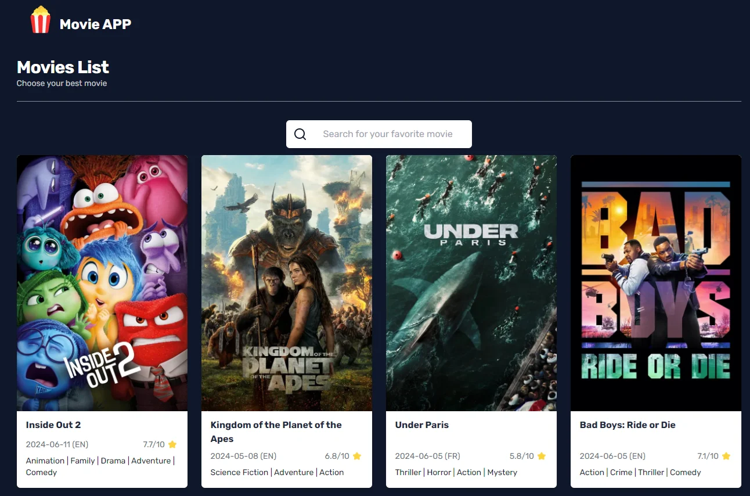Click the popcorn logo icon

tap(41, 19)
